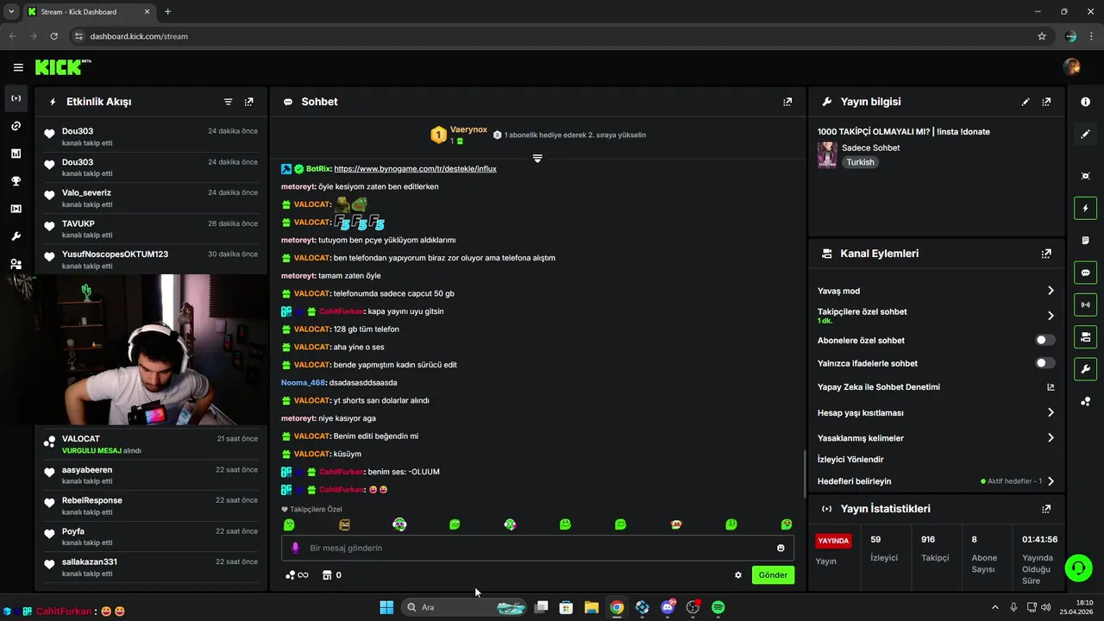
Task: Toggle the lightning activity panel in the right sidebar
Action: pyautogui.click(x=1085, y=208)
